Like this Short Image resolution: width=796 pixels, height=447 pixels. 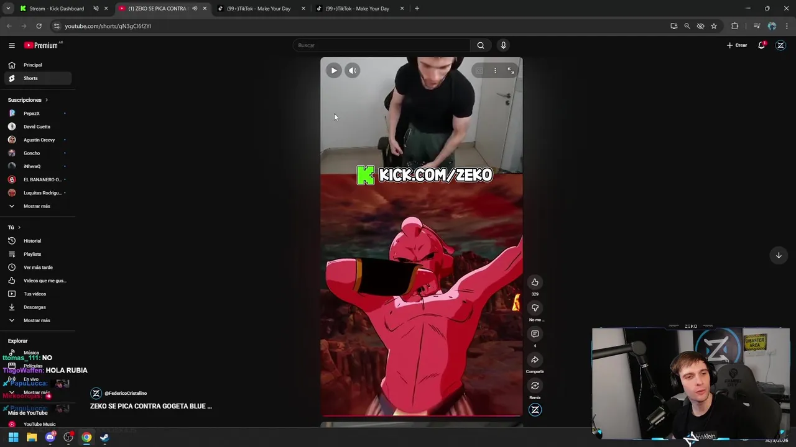pos(535,282)
